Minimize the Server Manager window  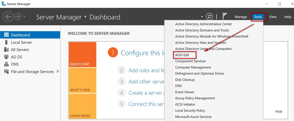coord(266,4)
